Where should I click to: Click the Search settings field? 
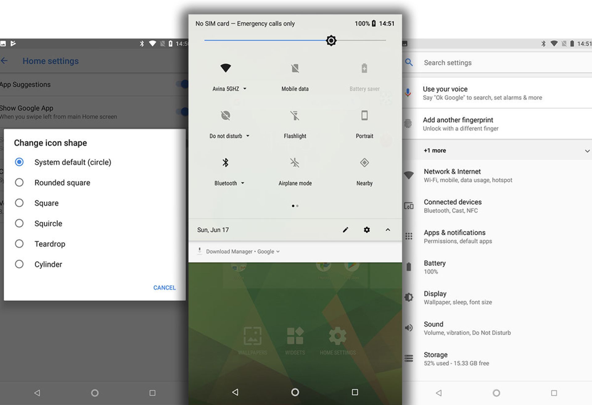pyautogui.click(x=447, y=63)
